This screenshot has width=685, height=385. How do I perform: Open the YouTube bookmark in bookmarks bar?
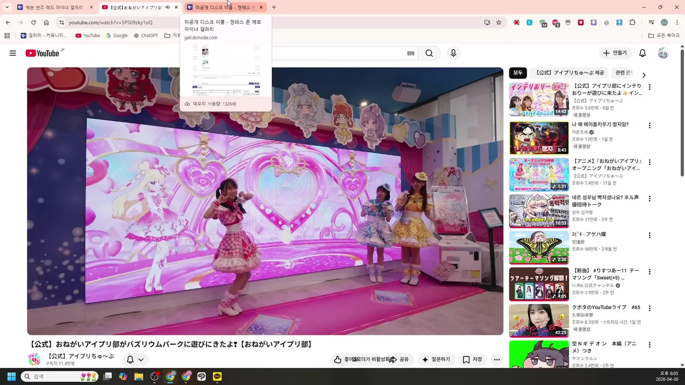88,35
